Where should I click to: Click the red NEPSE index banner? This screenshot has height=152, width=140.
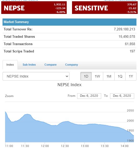pyautogui.click(x=34, y=8)
